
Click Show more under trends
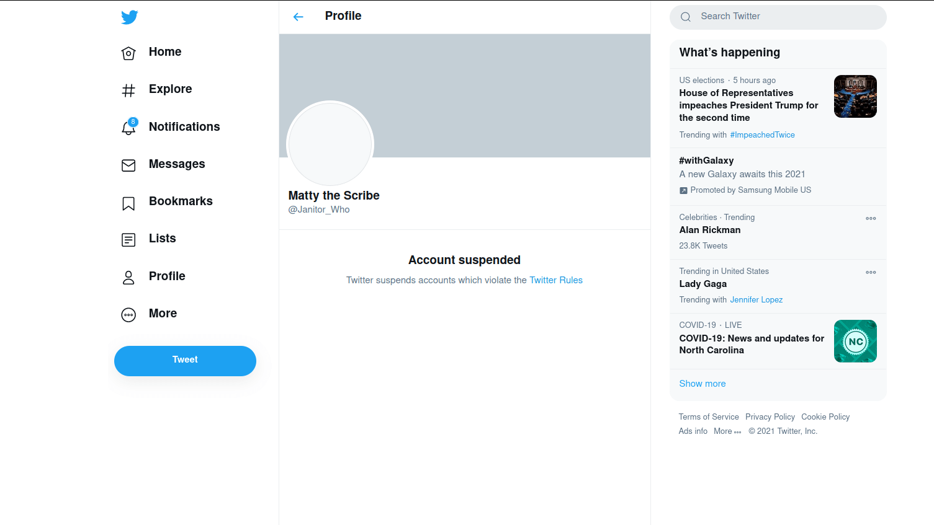702,384
